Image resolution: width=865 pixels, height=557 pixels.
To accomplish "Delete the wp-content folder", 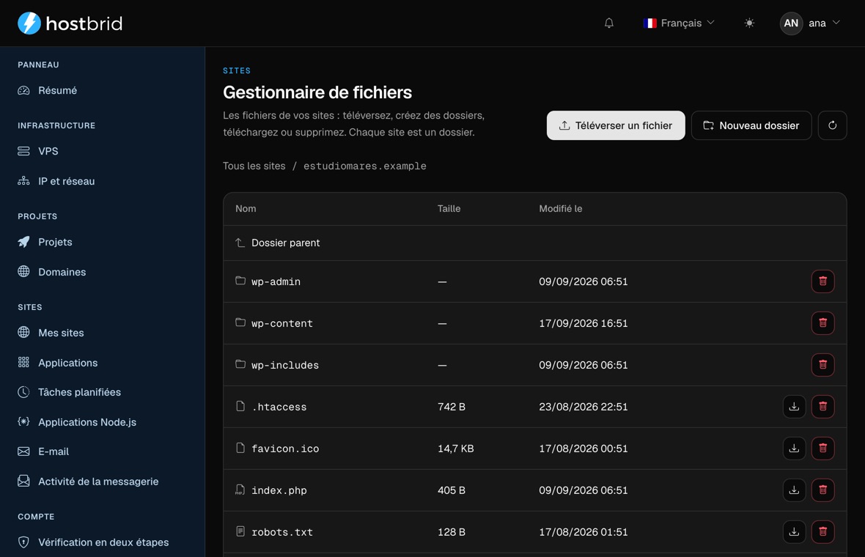I will [822, 323].
